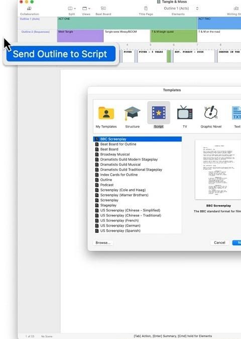This screenshot has height=339, width=241.
Task: Select the EXT. FOREST scene marker
Action: pos(194,56)
